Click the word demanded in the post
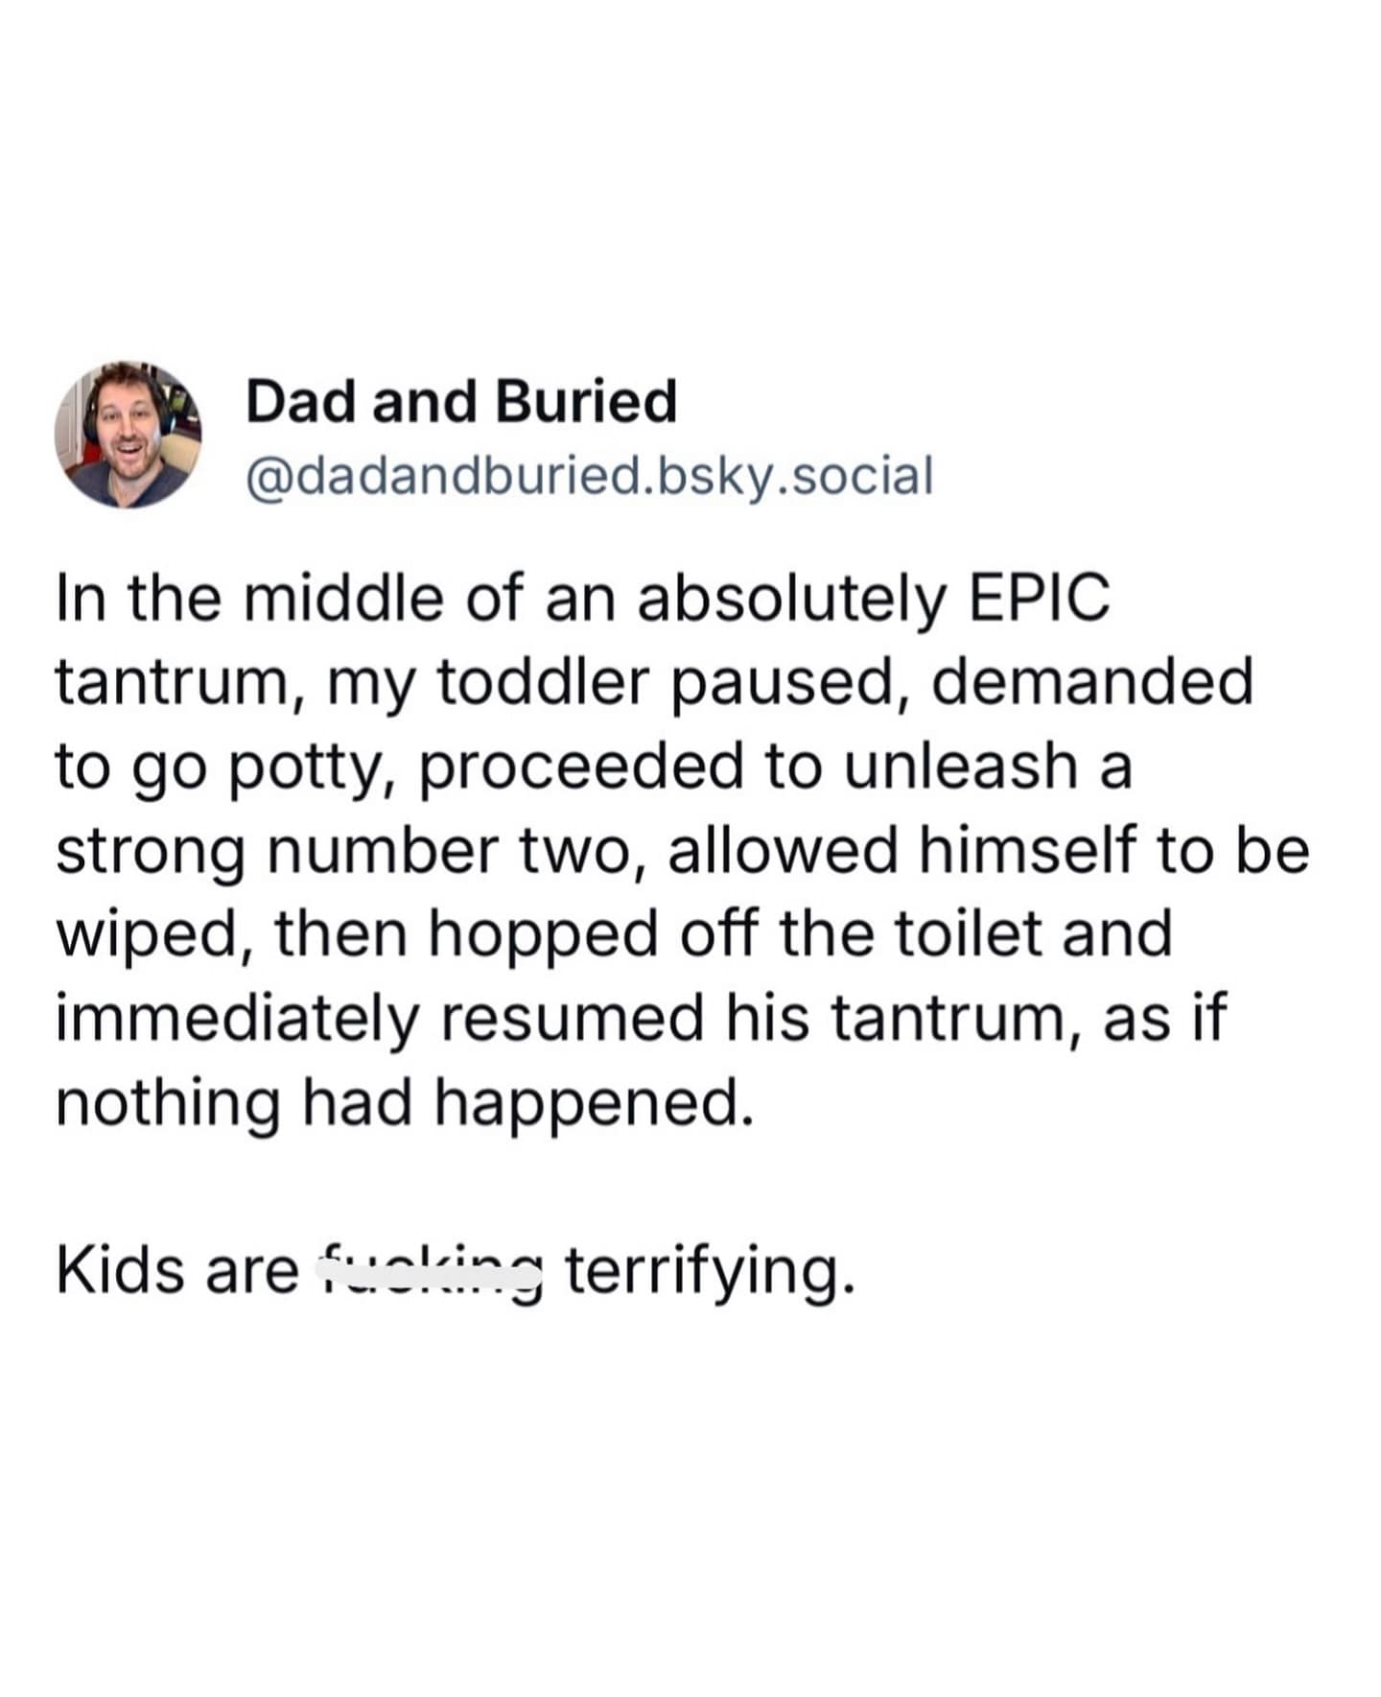The image size is (1381, 1697). (1091, 682)
